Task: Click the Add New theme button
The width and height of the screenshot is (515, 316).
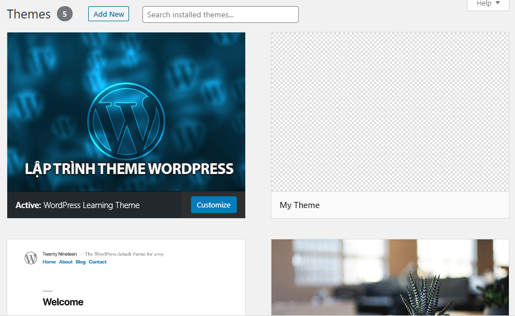Action: (x=108, y=14)
